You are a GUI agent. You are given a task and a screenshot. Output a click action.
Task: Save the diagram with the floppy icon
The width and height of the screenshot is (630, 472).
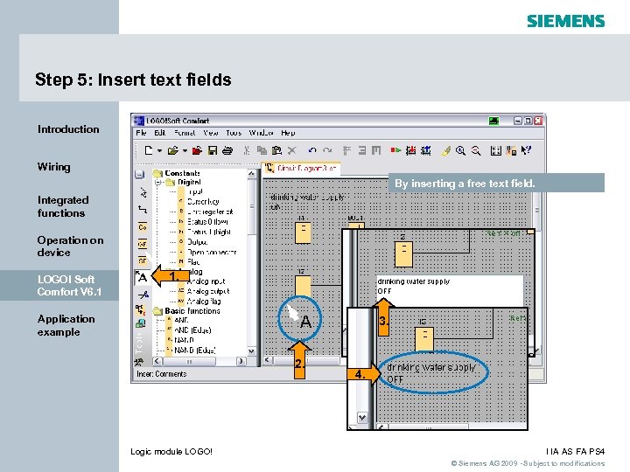pos(213,150)
